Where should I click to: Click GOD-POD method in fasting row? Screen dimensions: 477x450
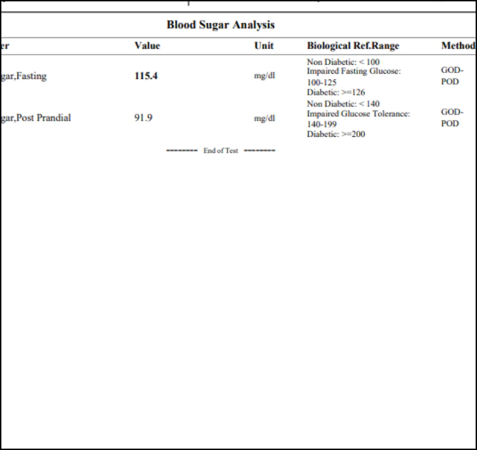coord(452,76)
